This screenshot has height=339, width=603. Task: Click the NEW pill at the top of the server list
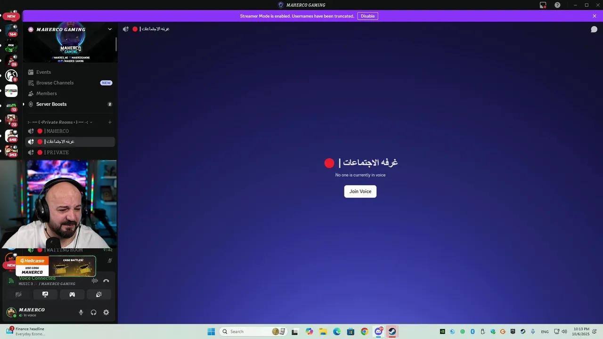tap(11, 16)
